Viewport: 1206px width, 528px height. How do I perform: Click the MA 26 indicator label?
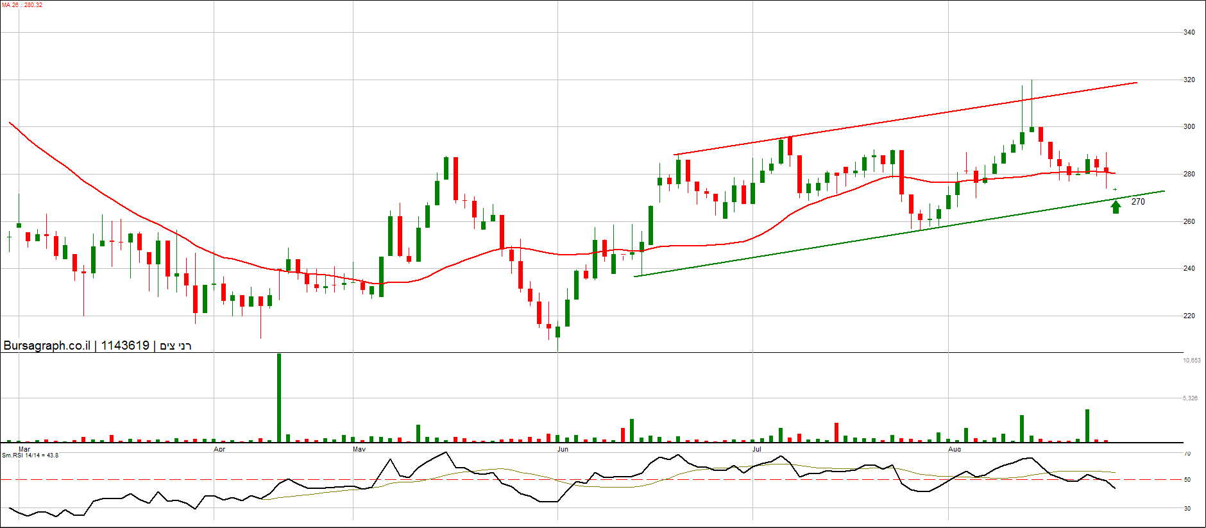[22, 5]
